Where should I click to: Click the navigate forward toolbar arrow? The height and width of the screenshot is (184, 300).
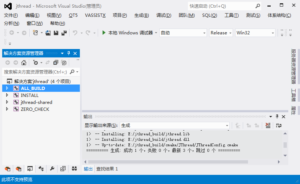tap(24, 33)
